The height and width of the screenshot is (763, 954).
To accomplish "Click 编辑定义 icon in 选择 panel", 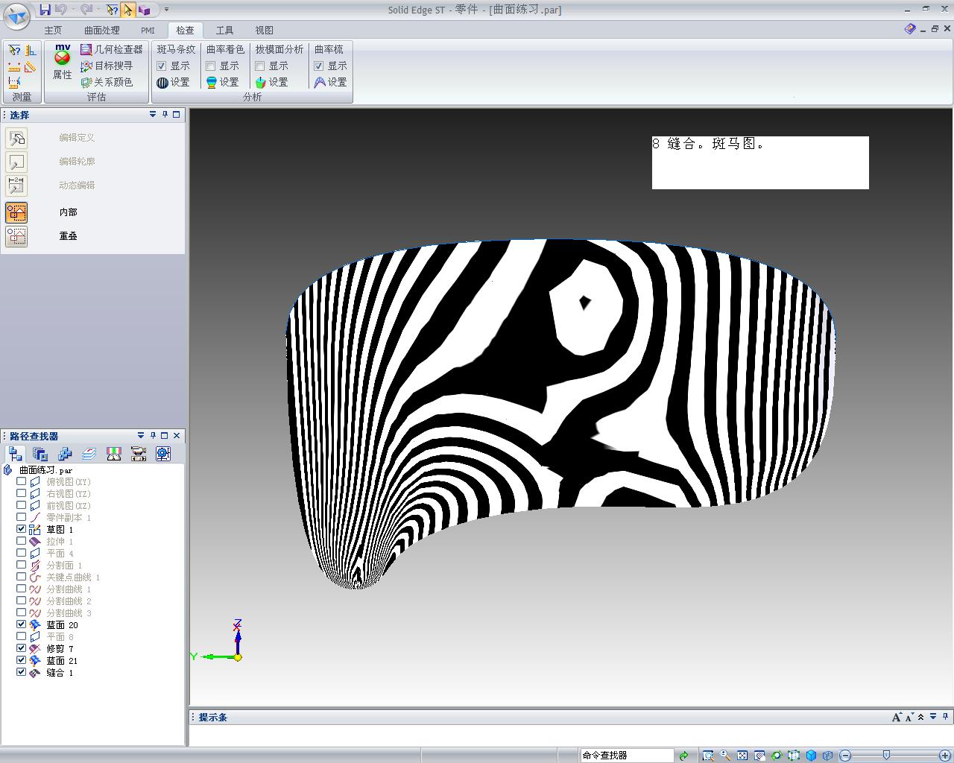I will pyautogui.click(x=16, y=138).
